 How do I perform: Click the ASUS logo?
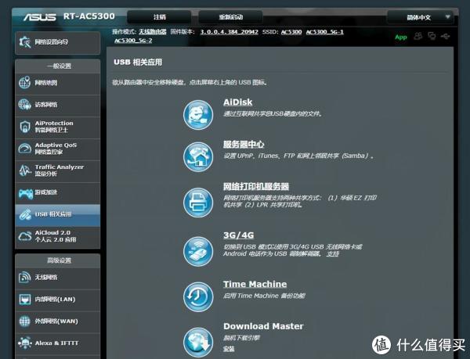tap(40, 17)
